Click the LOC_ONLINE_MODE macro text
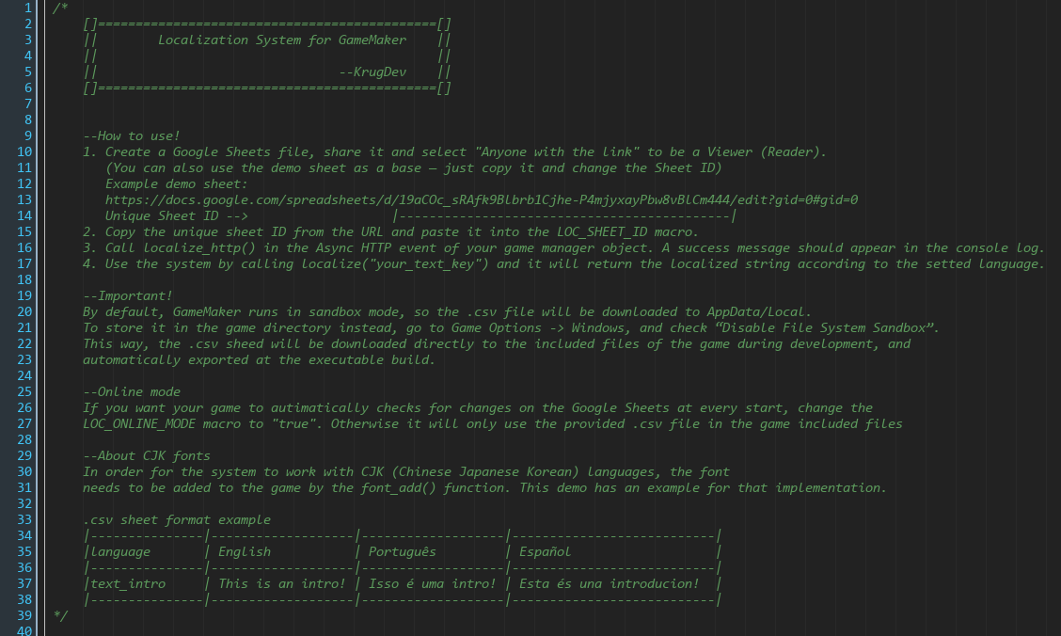 pos(138,424)
